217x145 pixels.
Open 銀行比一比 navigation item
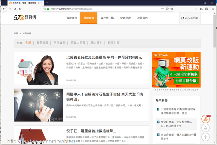click(x=107, y=18)
